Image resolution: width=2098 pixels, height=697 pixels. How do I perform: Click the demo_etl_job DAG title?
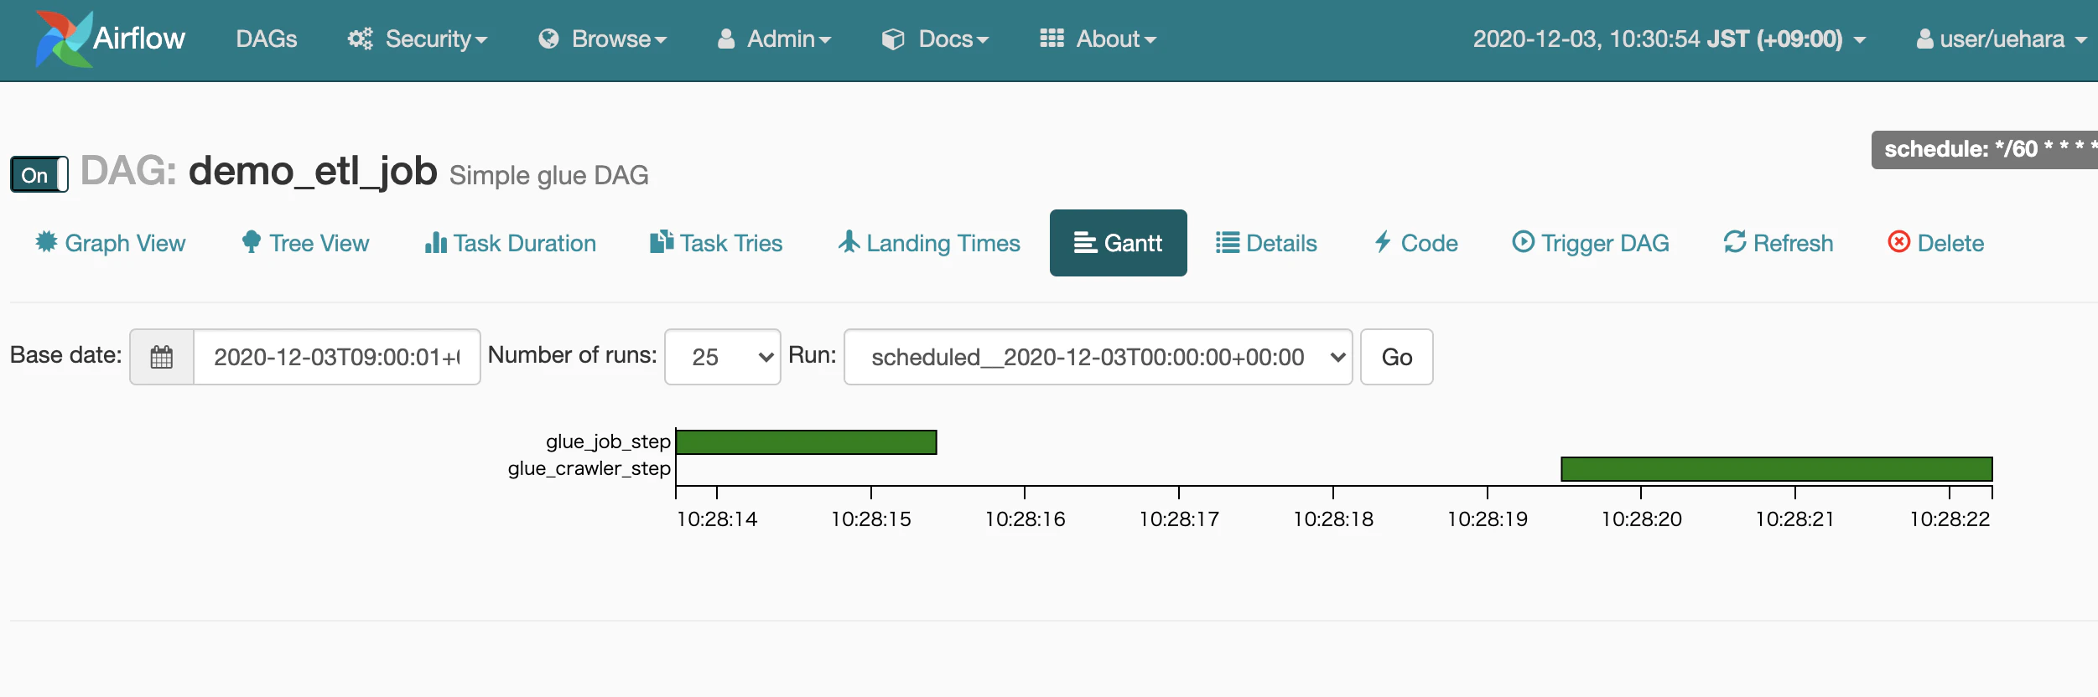(x=313, y=172)
